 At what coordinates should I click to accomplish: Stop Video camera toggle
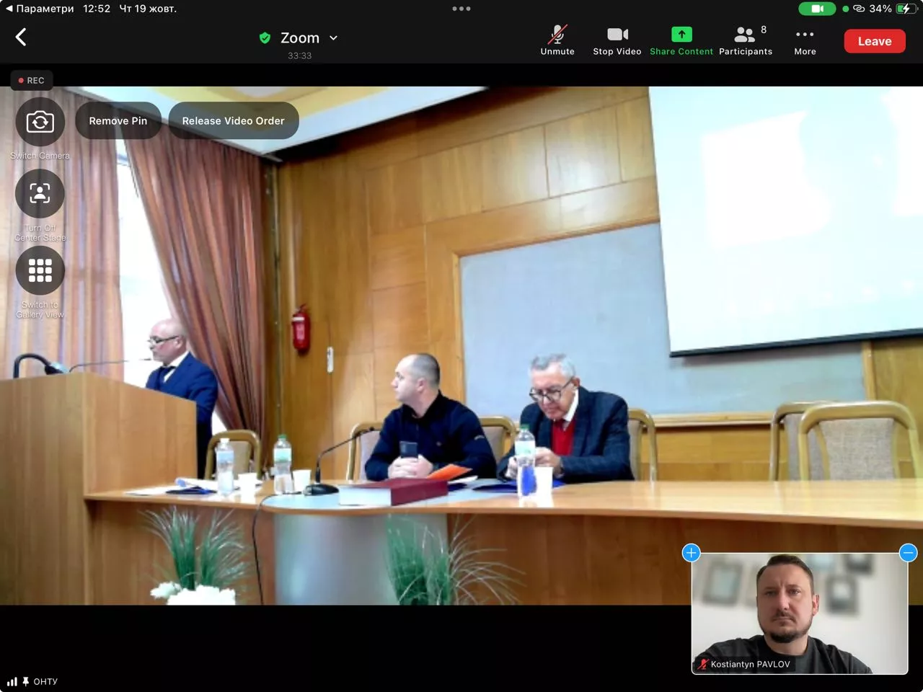pos(617,40)
